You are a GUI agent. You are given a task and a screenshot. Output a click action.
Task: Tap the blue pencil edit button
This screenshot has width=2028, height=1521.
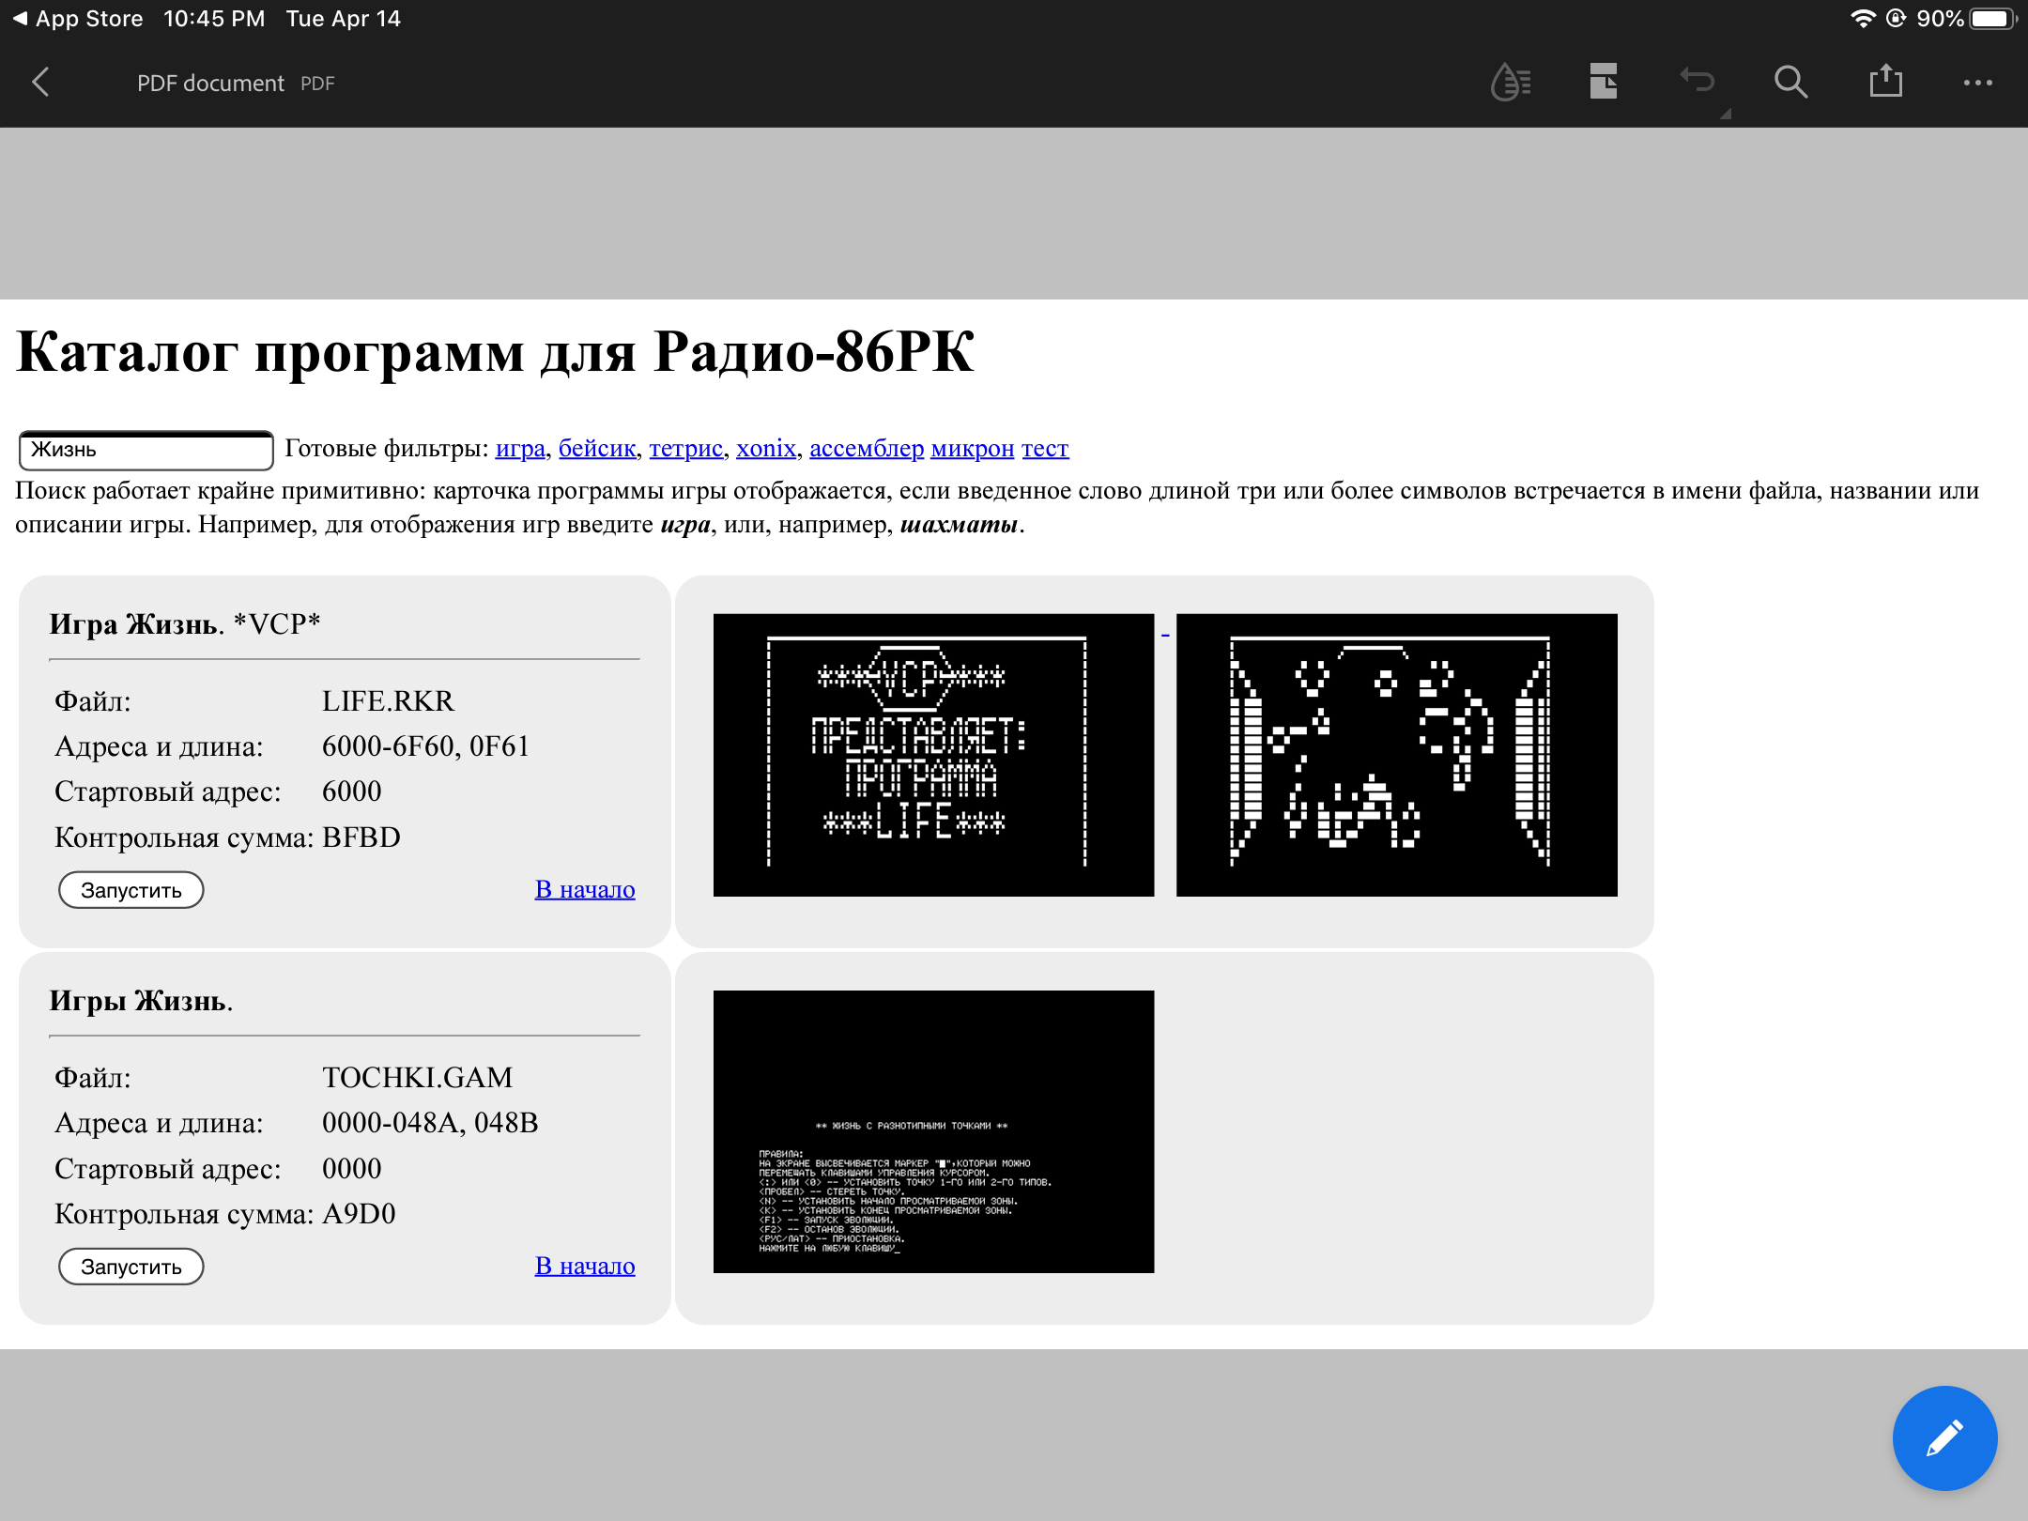click(1943, 1437)
